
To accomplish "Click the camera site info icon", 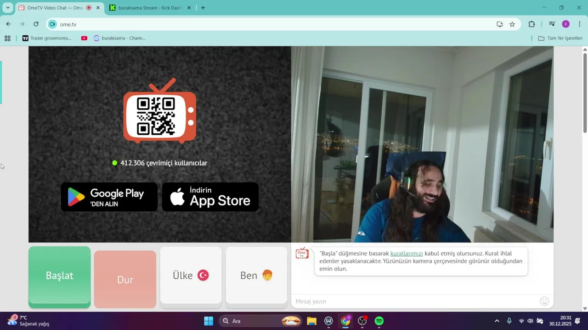I will pyautogui.click(x=52, y=24).
